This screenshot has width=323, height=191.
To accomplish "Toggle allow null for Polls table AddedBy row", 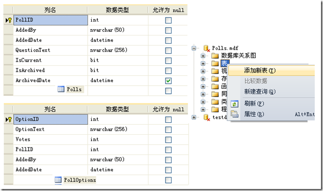I will (x=169, y=30).
